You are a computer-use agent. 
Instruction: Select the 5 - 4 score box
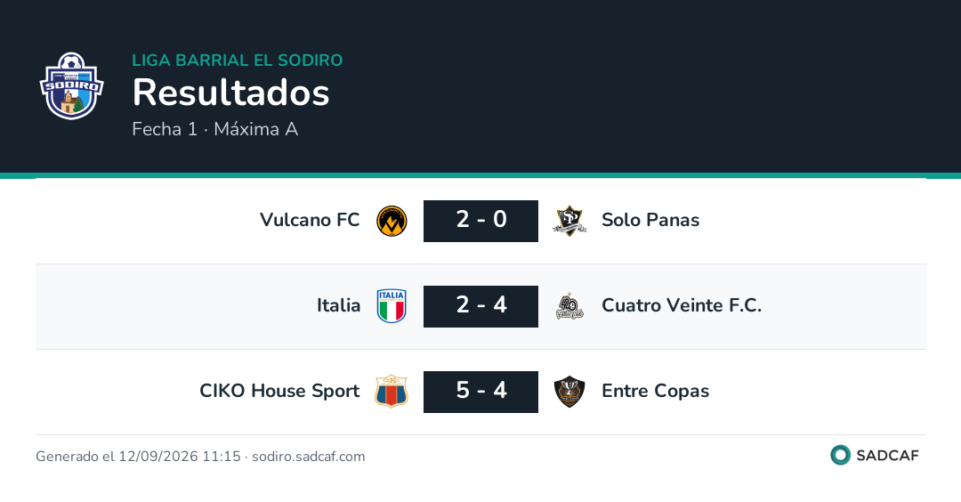[481, 391]
